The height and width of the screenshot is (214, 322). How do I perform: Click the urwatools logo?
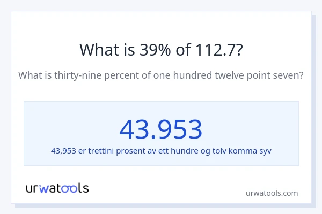pos(57,188)
